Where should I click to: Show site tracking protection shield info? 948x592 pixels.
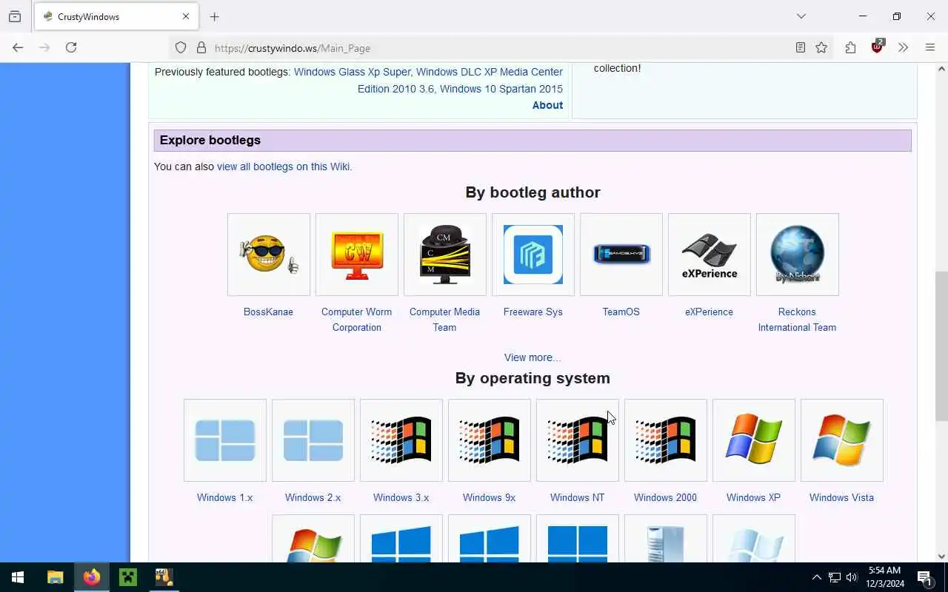pos(181,47)
